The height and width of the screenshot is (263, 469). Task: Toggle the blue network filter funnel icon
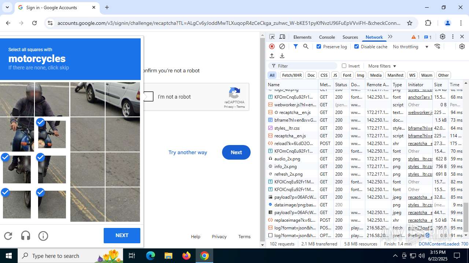[295, 46]
